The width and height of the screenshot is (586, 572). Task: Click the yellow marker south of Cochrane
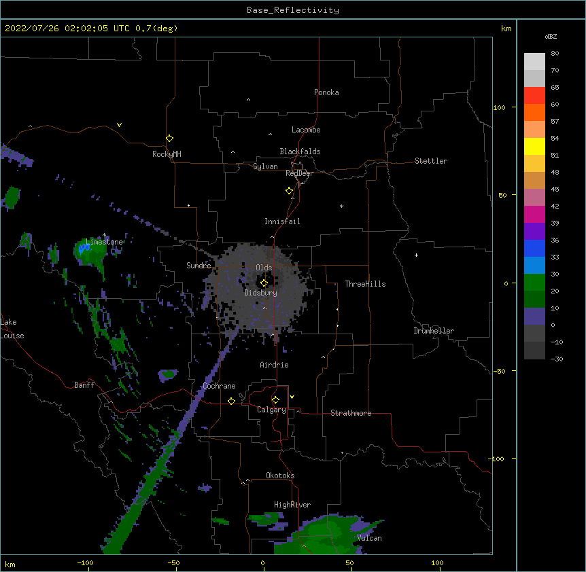pos(231,401)
